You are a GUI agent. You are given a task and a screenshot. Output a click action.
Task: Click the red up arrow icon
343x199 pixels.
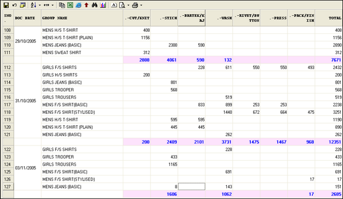87,5
